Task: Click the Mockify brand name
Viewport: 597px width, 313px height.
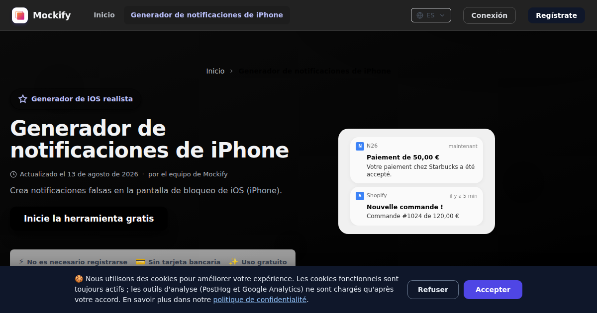Action: click(52, 15)
